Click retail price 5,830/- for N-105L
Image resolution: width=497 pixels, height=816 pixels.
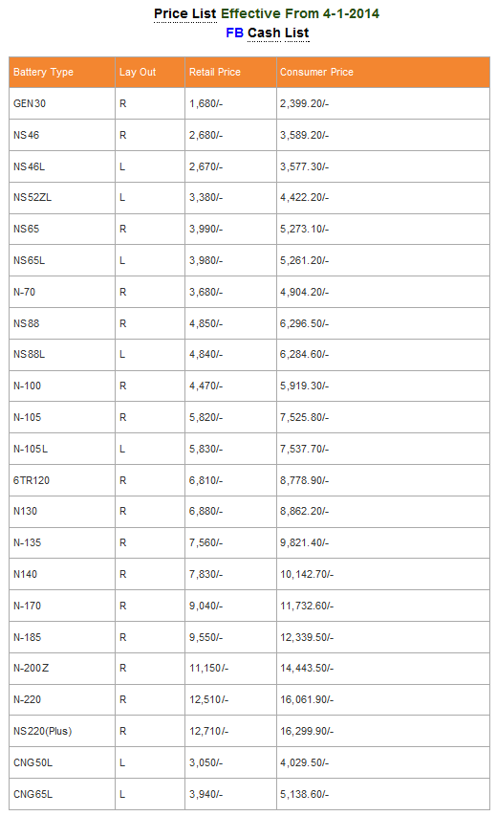click(x=205, y=449)
